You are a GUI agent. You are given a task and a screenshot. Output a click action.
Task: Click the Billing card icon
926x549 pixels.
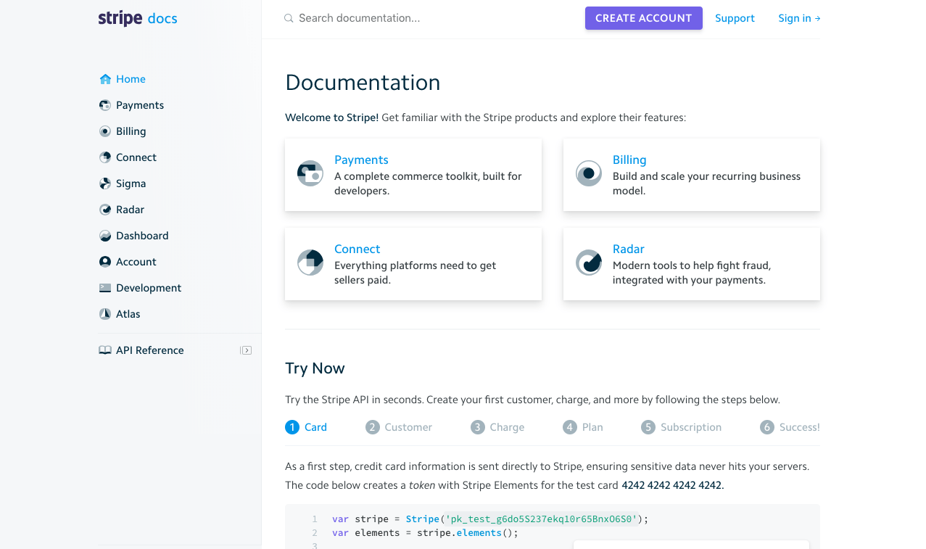click(x=589, y=173)
